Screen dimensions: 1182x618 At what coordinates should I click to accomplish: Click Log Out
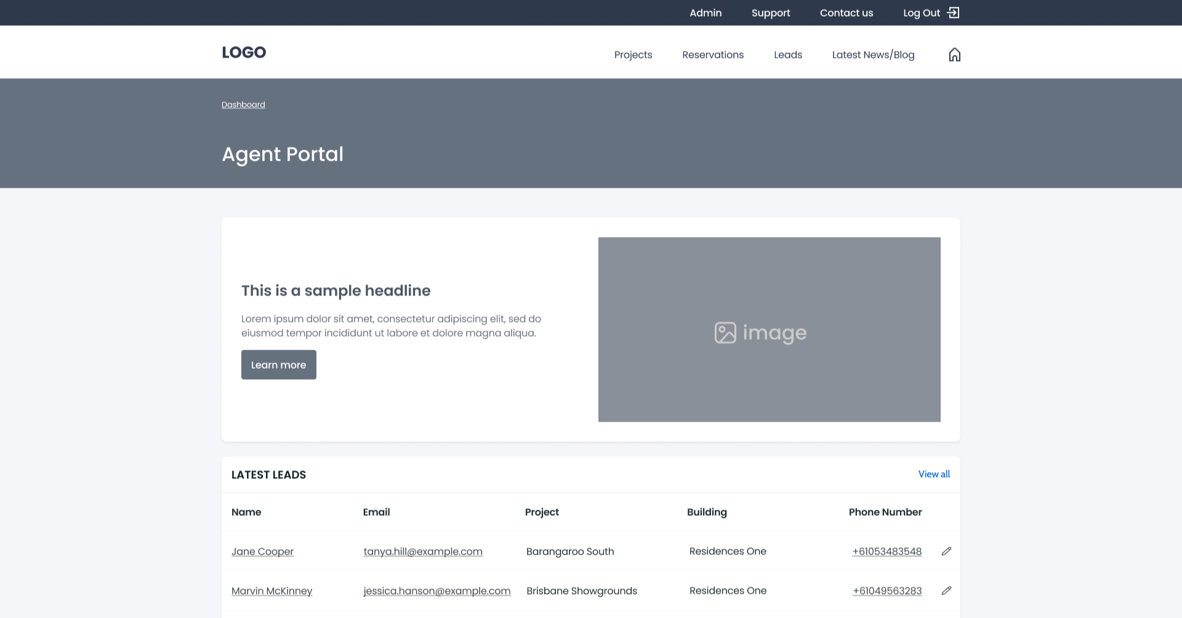tap(921, 12)
